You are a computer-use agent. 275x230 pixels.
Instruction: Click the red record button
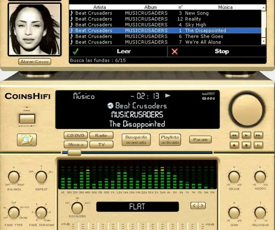pyautogui.click(x=234, y=145)
